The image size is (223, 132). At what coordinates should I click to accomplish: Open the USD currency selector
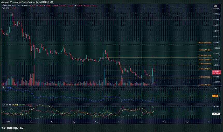tap(215, 6)
